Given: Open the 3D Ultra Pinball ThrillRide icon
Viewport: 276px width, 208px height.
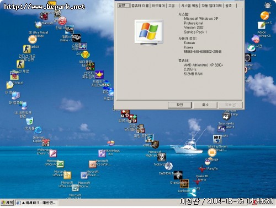Looking at the screenshot, I should click(x=38, y=25).
